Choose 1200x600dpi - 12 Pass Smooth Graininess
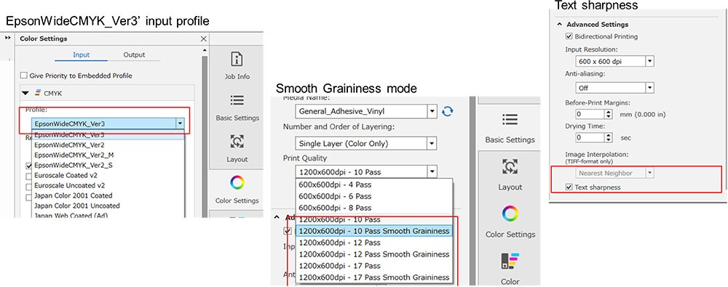 (x=373, y=254)
